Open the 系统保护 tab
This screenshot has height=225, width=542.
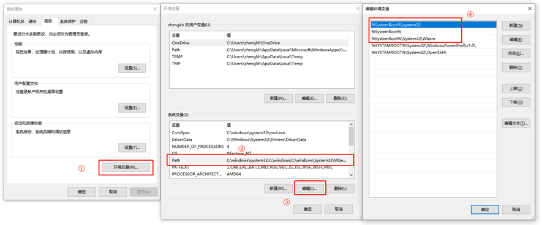tap(68, 21)
